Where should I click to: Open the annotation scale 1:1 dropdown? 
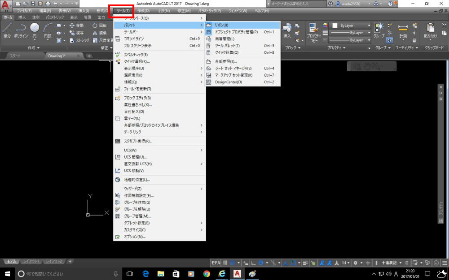click(x=346, y=263)
